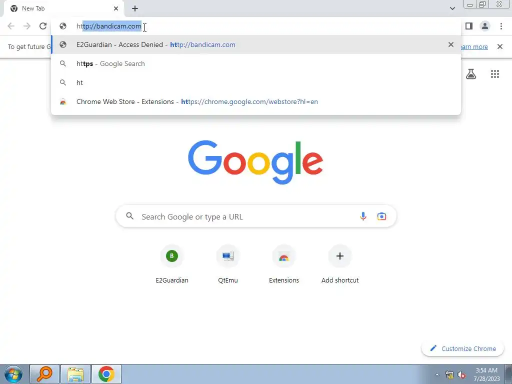Click the Customize Chrome button

pos(462,348)
